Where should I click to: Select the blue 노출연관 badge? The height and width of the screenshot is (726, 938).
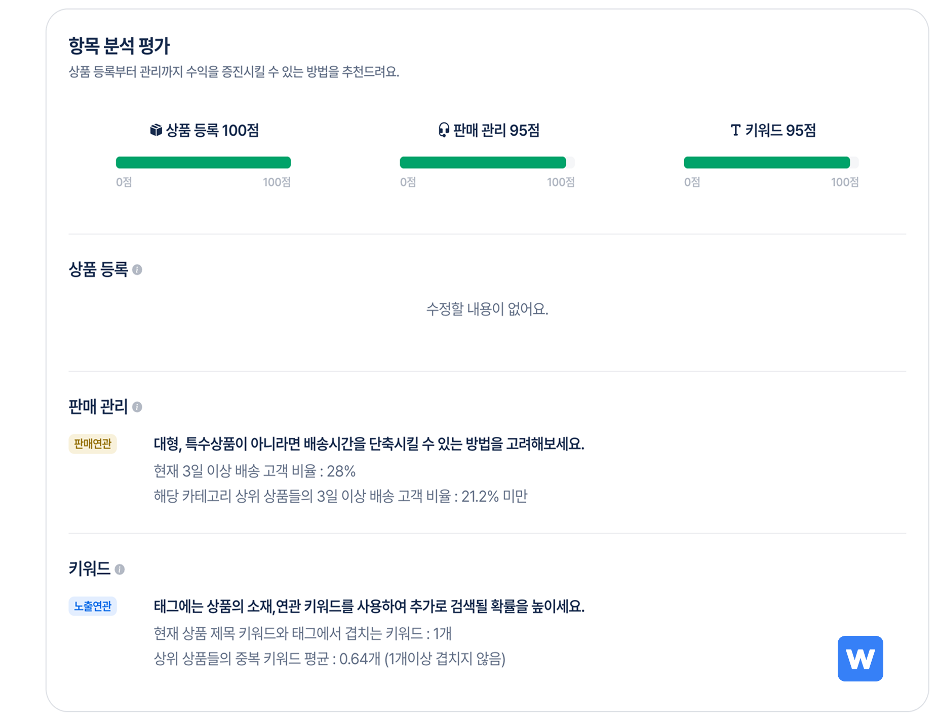coord(93,606)
